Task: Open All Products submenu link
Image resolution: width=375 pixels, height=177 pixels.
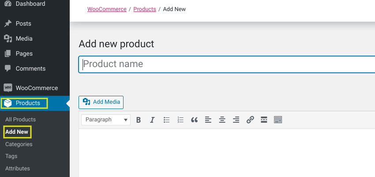Action: click(x=20, y=119)
